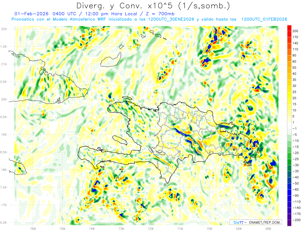The image size is (301, 232).
Task: Click the '170' color scale value
Action: pyautogui.click(x=295, y=37)
